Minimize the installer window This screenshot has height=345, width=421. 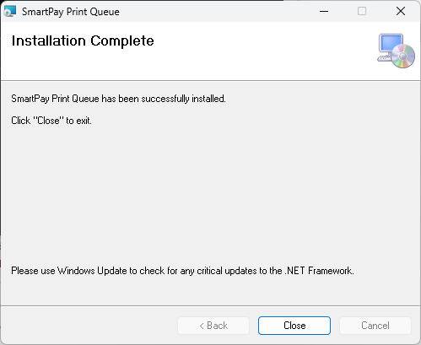[x=324, y=11]
